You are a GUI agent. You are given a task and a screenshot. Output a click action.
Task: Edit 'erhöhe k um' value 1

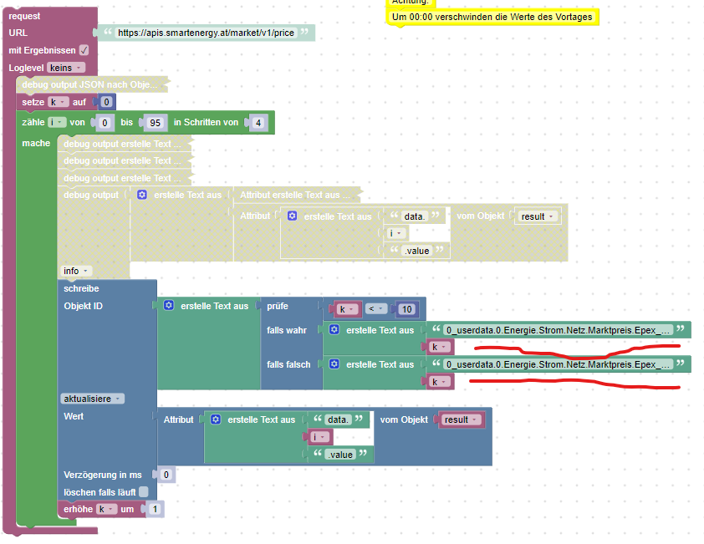tap(155, 509)
